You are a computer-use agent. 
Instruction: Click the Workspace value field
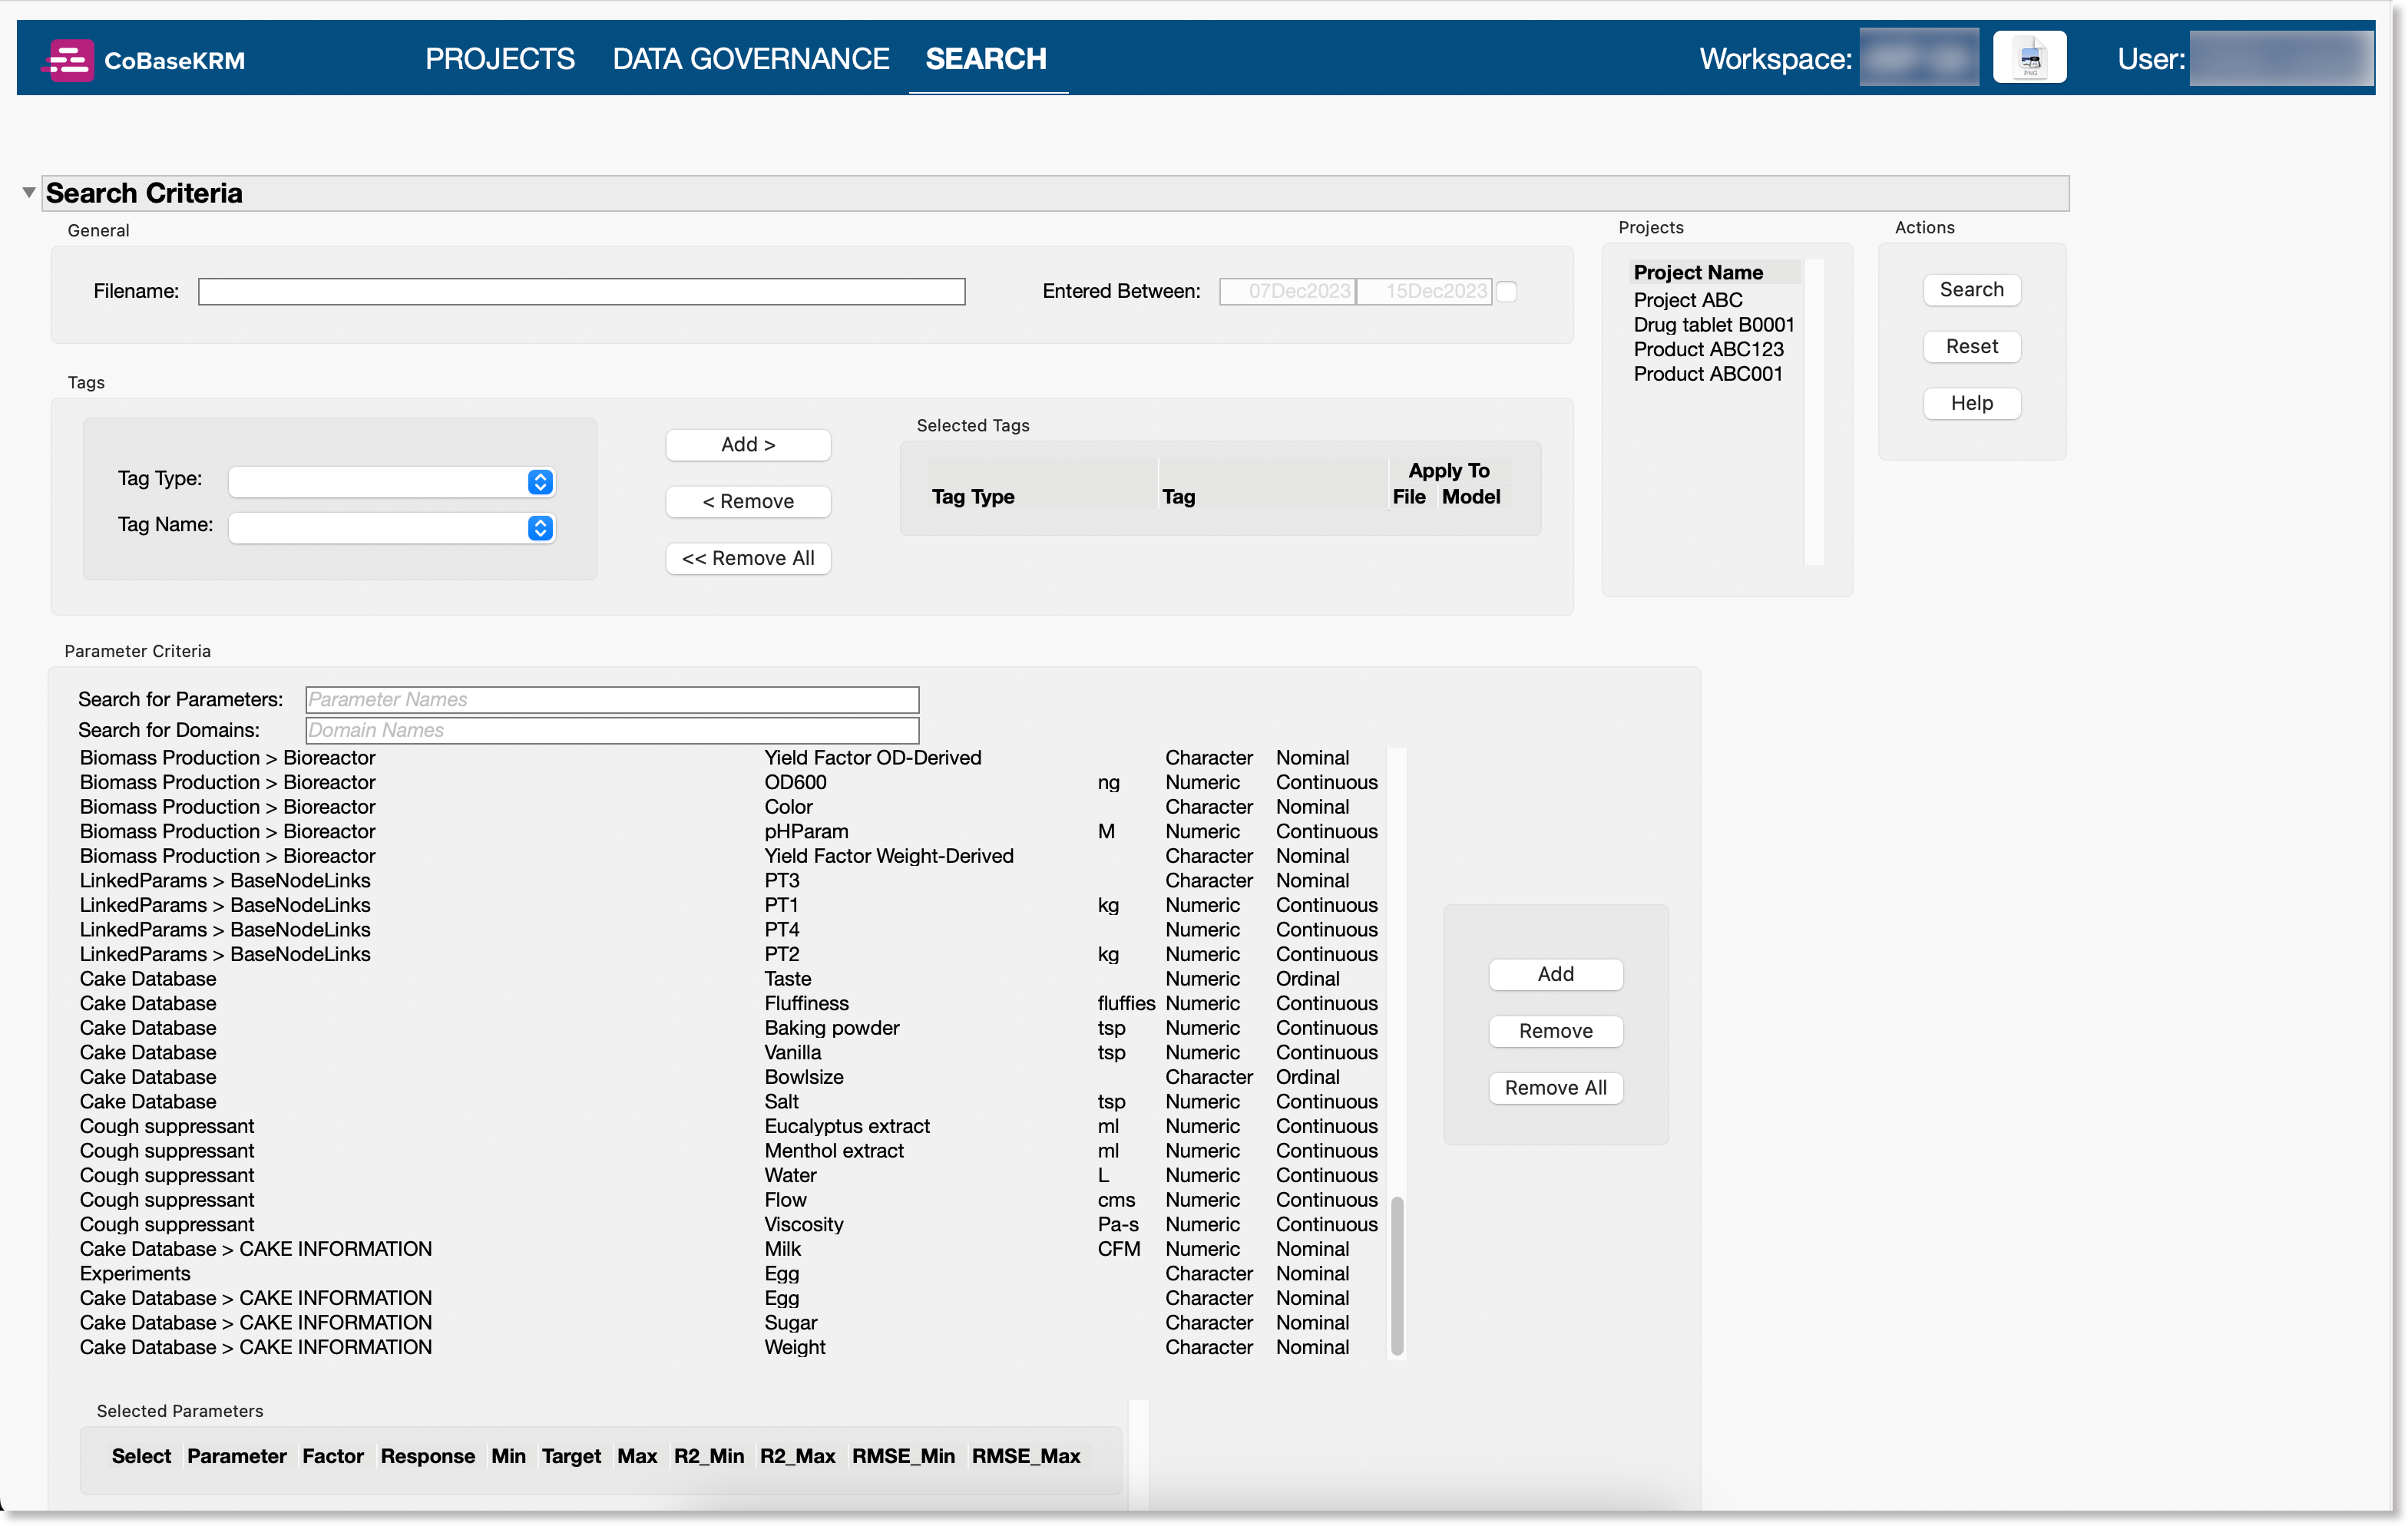pyautogui.click(x=1918, y=58)
